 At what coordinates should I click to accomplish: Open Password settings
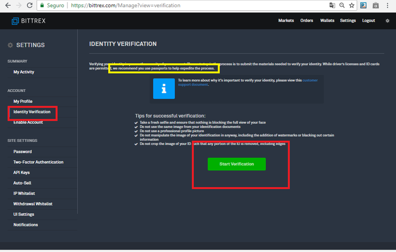point(23,152)
